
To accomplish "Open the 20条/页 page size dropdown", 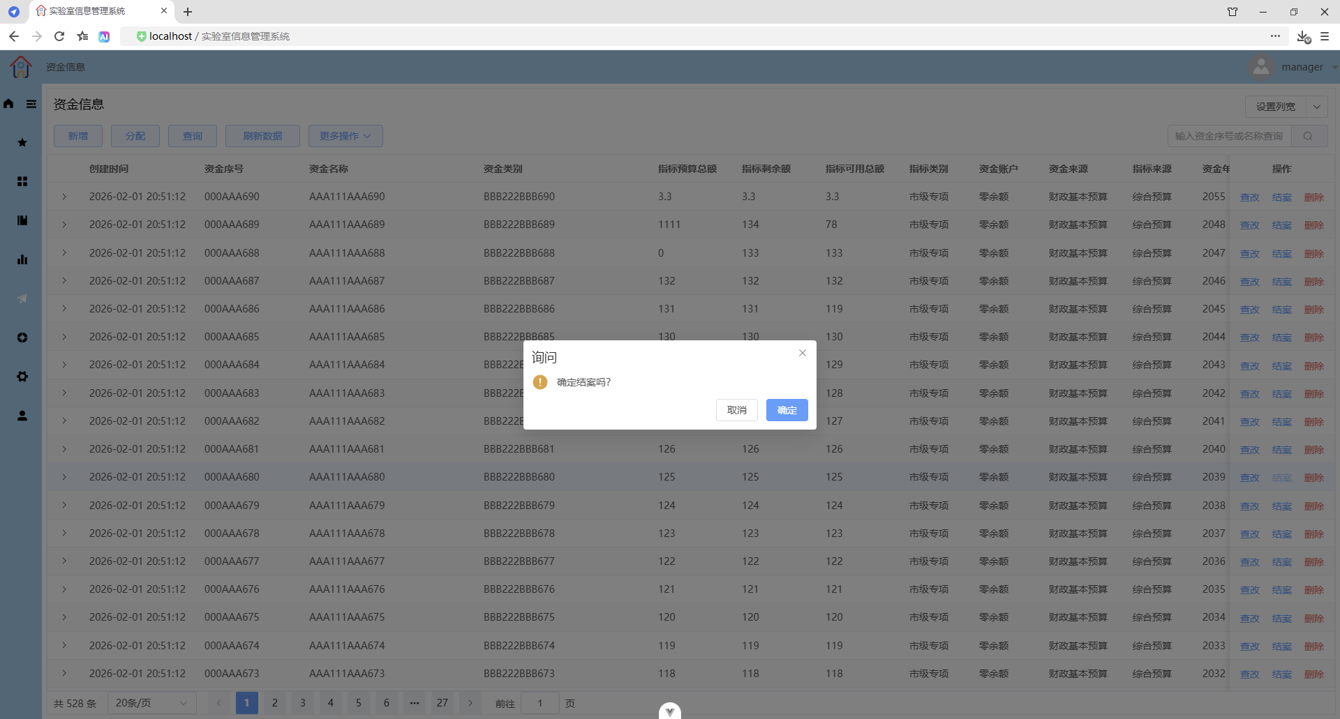I will tap(151, 703).
